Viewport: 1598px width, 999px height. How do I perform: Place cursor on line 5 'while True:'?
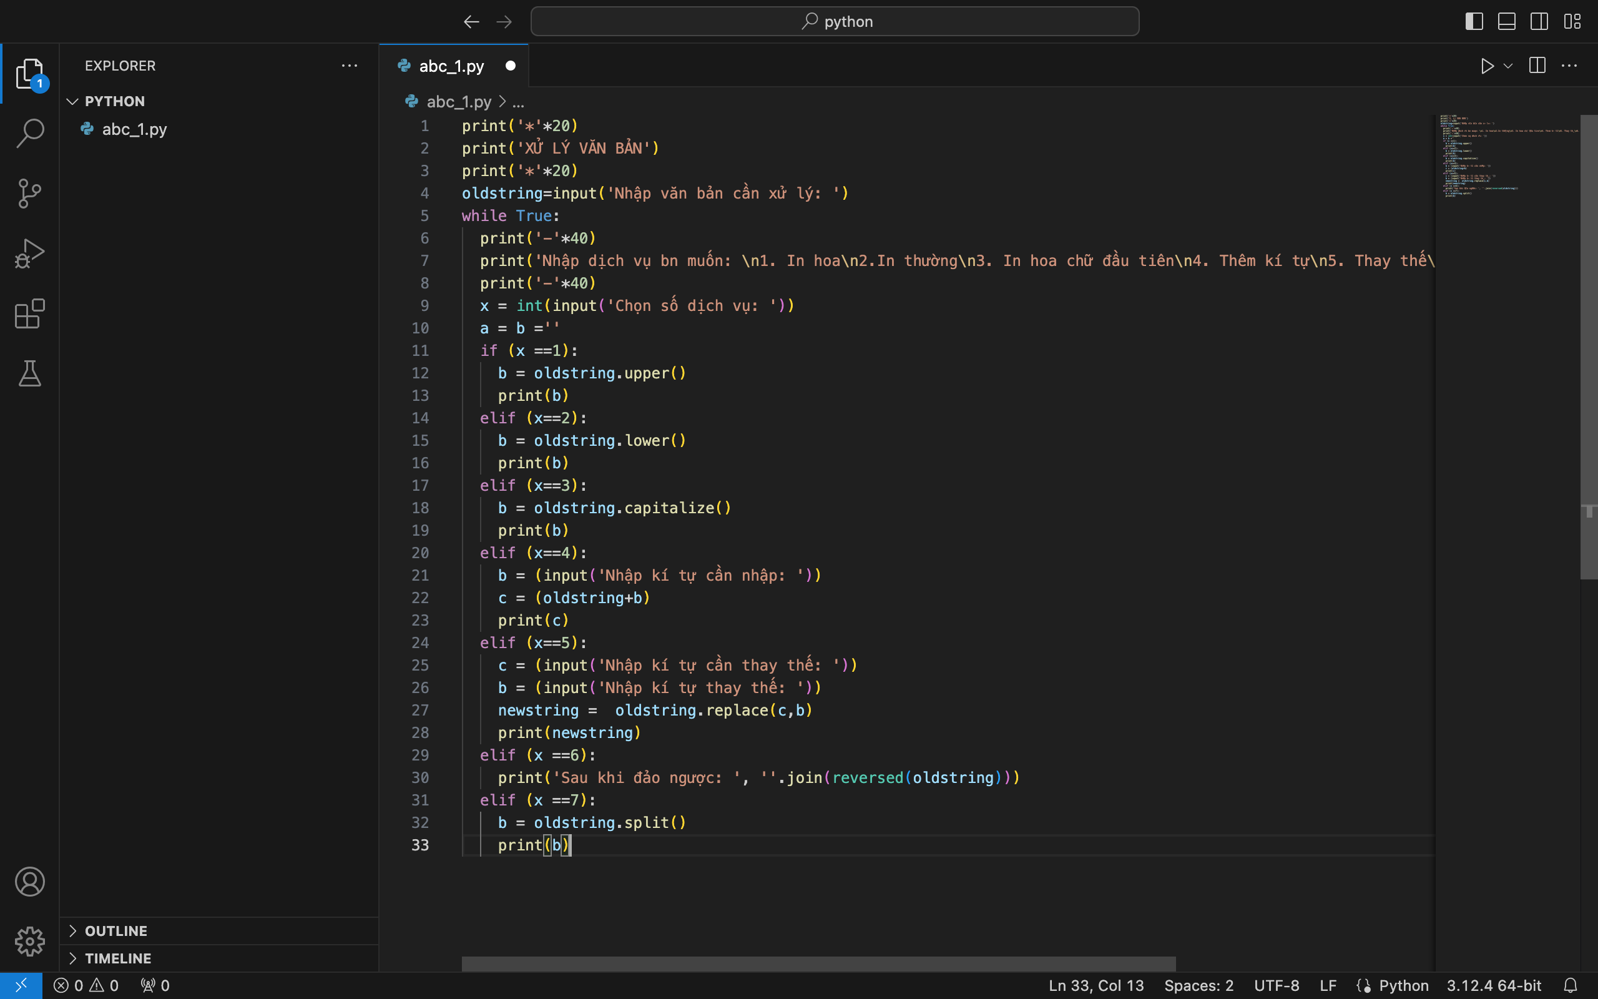coord(511,216)
